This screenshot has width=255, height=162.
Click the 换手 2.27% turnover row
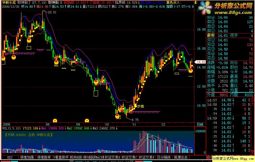click(218, 86)
